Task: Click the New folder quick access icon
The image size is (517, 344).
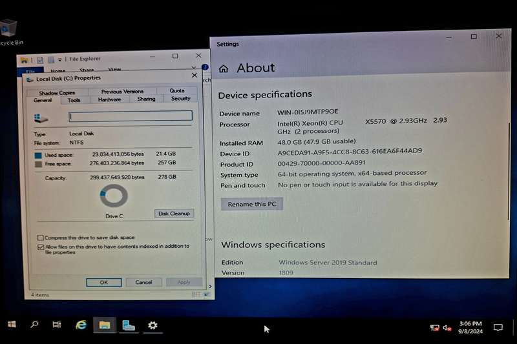Action: point(51,59)
